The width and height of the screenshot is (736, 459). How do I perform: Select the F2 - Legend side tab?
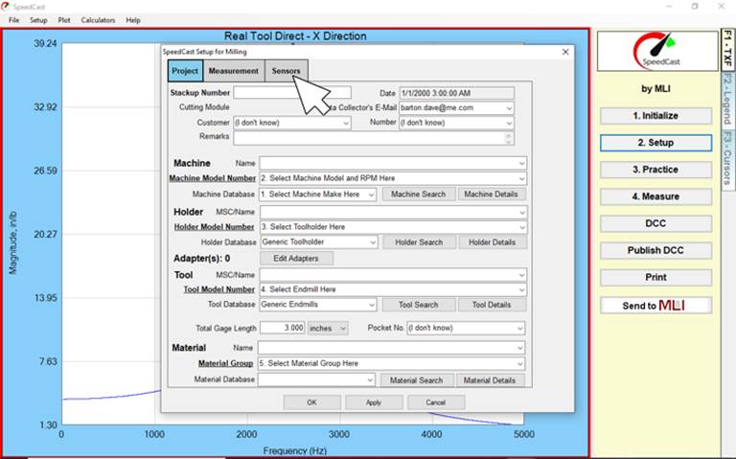(x=727, y=100)
